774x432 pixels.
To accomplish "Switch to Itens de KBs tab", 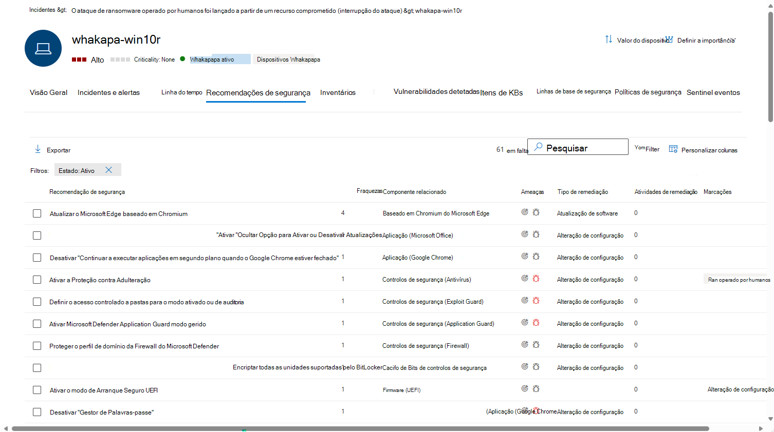I will 502,93.
